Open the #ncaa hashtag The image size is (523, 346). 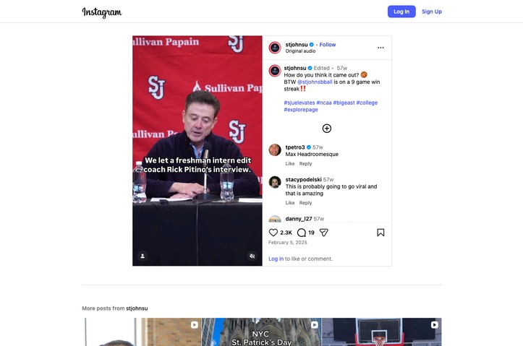coord(324,103)
